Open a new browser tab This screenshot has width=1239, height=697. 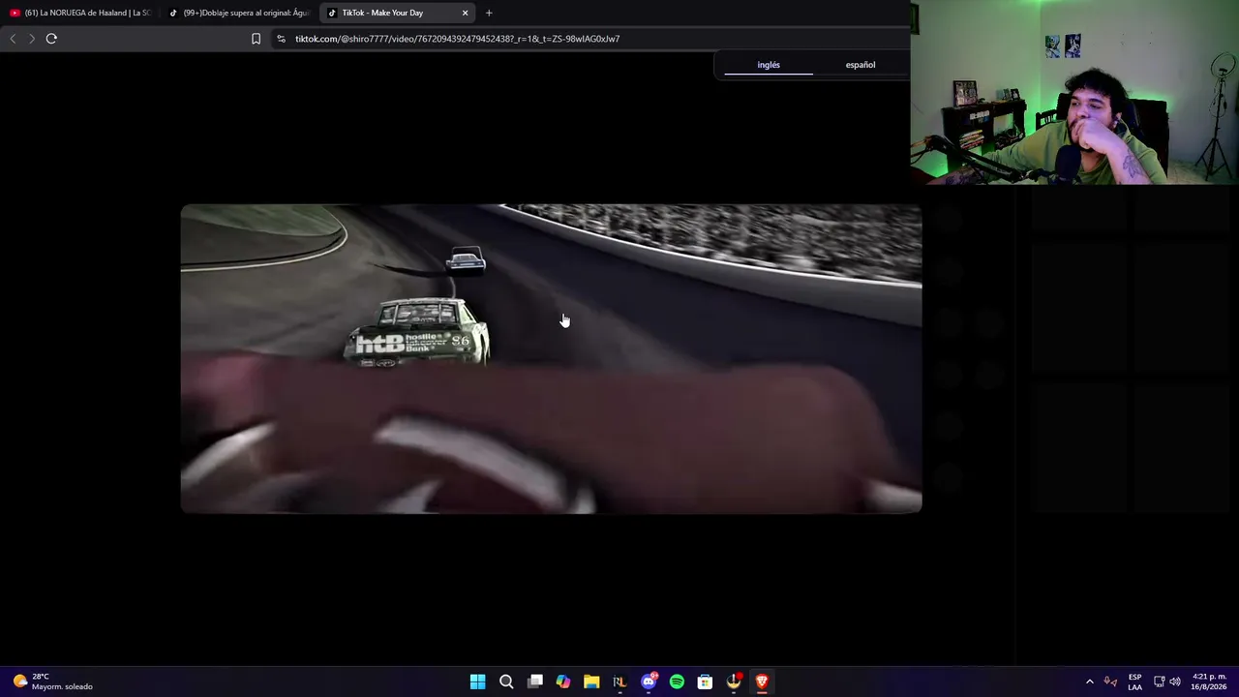click(x=489, y=13)
